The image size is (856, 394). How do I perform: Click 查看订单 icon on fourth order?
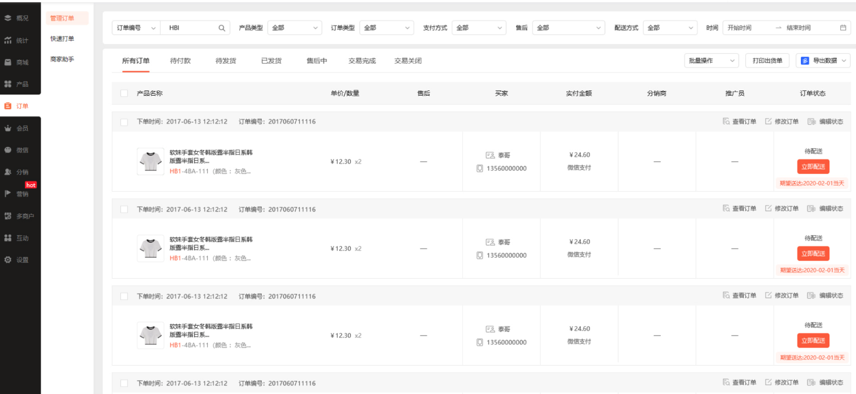coord(726,382)
